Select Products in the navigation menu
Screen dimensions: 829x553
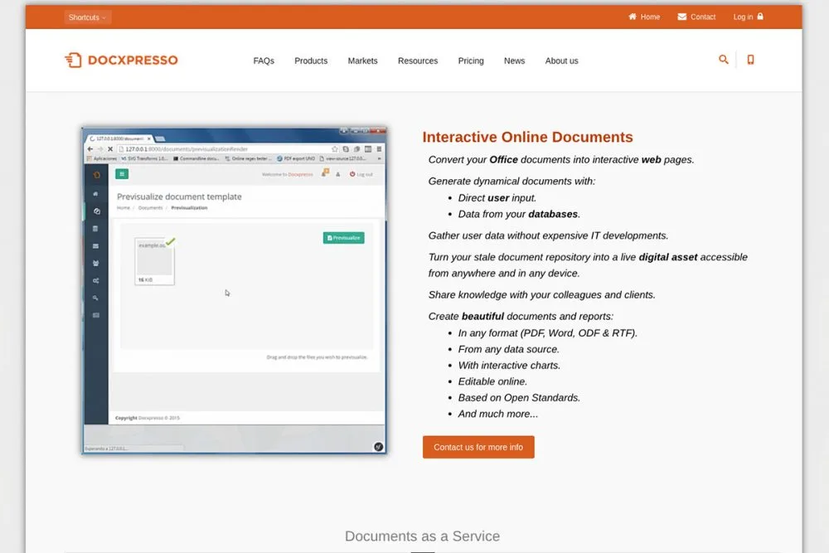(311, 61)
